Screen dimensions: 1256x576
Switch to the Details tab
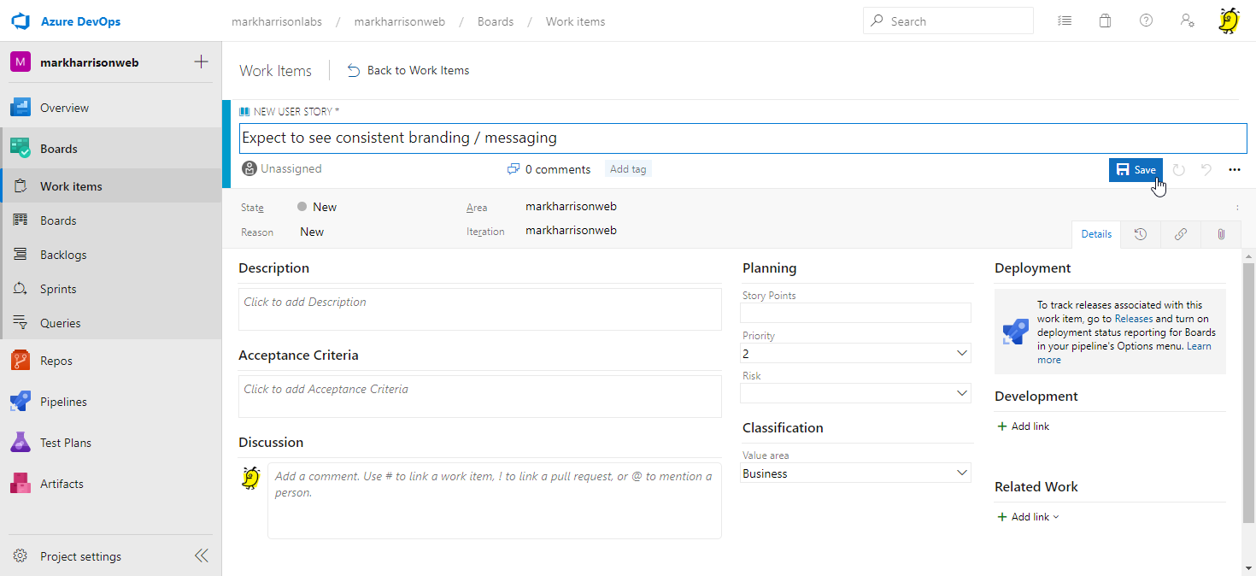(1096, 234)
